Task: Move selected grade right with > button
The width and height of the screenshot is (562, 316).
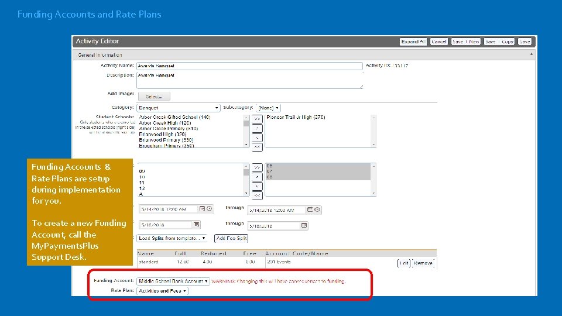Action: pos(257,177)
